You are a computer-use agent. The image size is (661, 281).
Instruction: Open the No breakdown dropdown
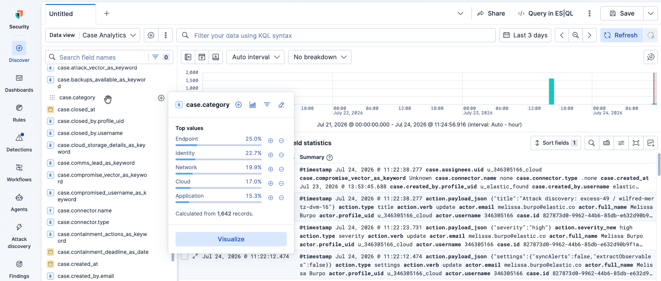click(x=320, y=57)
